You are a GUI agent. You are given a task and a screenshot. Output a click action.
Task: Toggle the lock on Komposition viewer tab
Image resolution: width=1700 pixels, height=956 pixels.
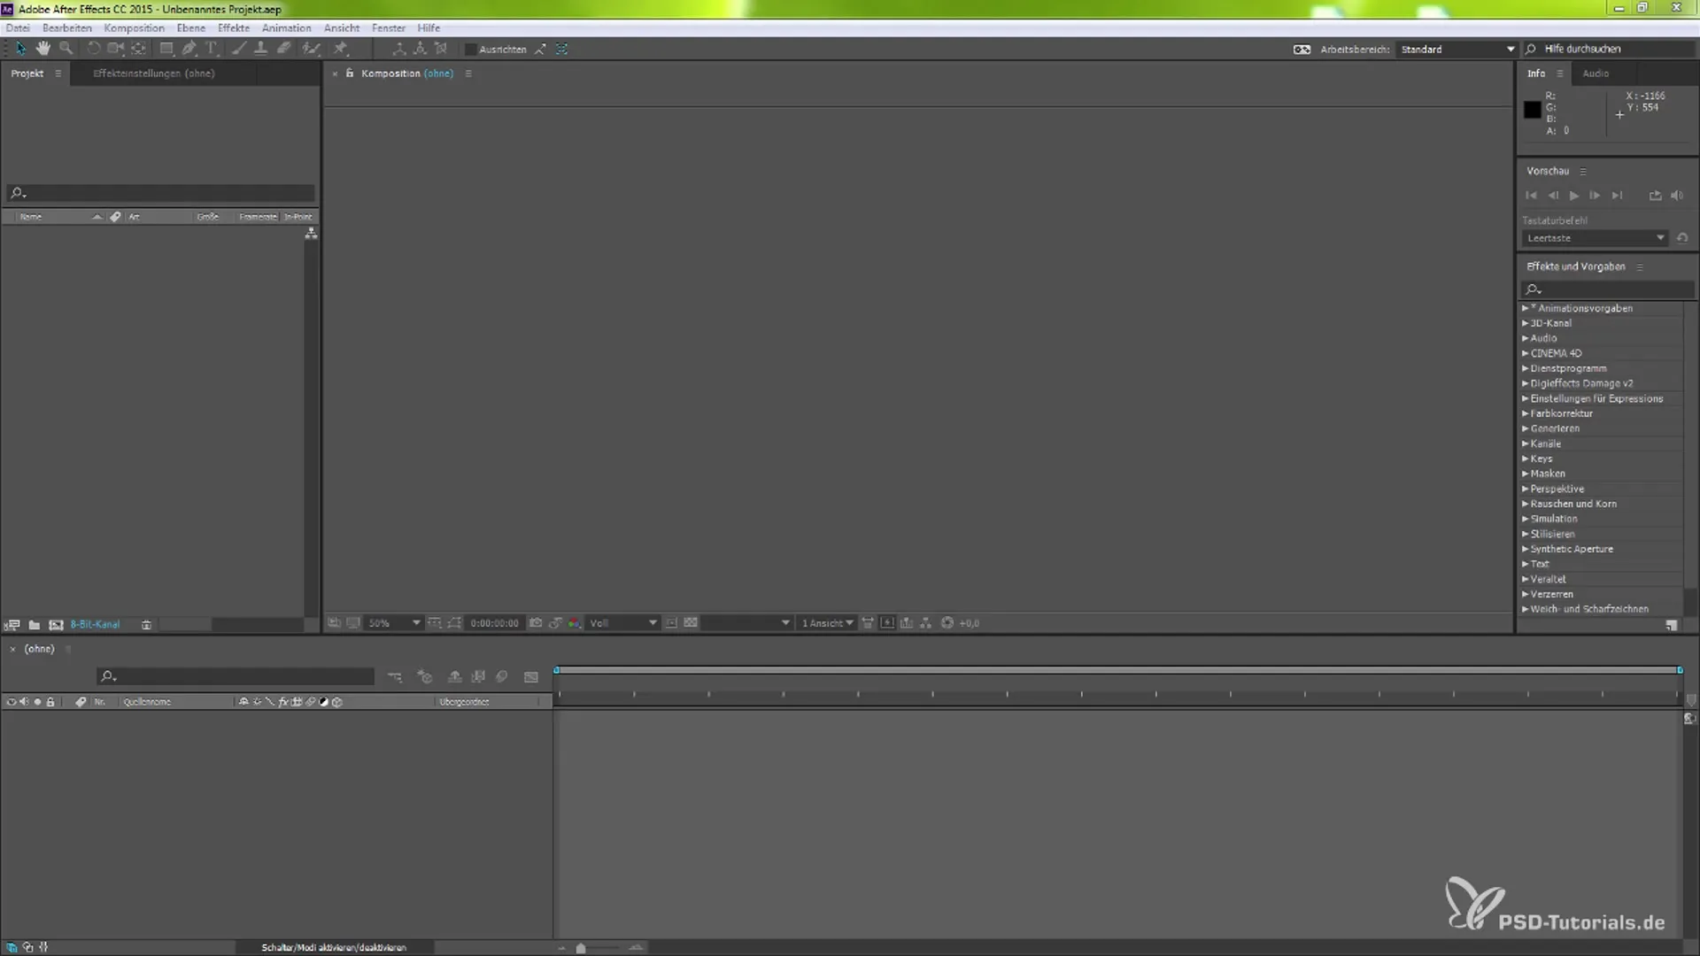(350, 73)
